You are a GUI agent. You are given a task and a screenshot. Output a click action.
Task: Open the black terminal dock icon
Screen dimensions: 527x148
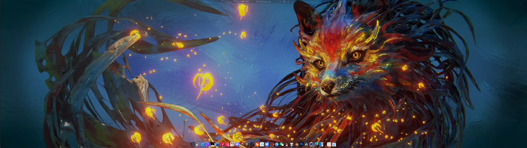(x=212, y=144)
